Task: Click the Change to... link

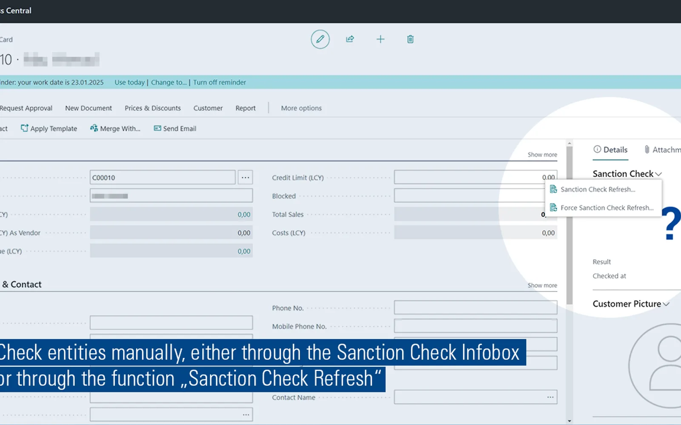Action: pos(169,82)
